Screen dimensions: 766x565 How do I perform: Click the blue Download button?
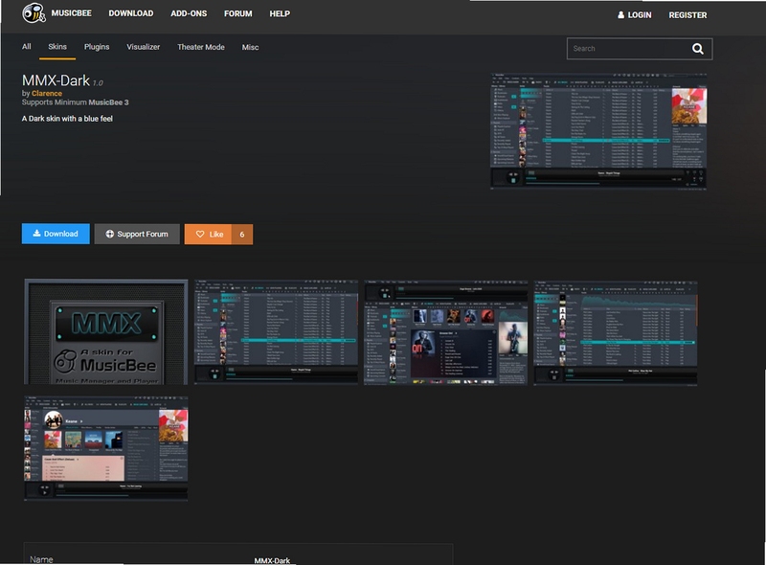tap(56, 234)
